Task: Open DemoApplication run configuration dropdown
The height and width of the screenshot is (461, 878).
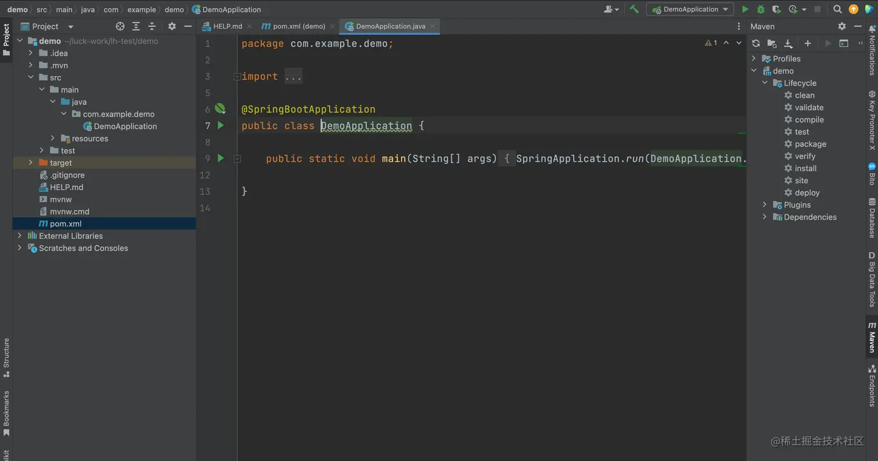Action: tap(690, 9)
